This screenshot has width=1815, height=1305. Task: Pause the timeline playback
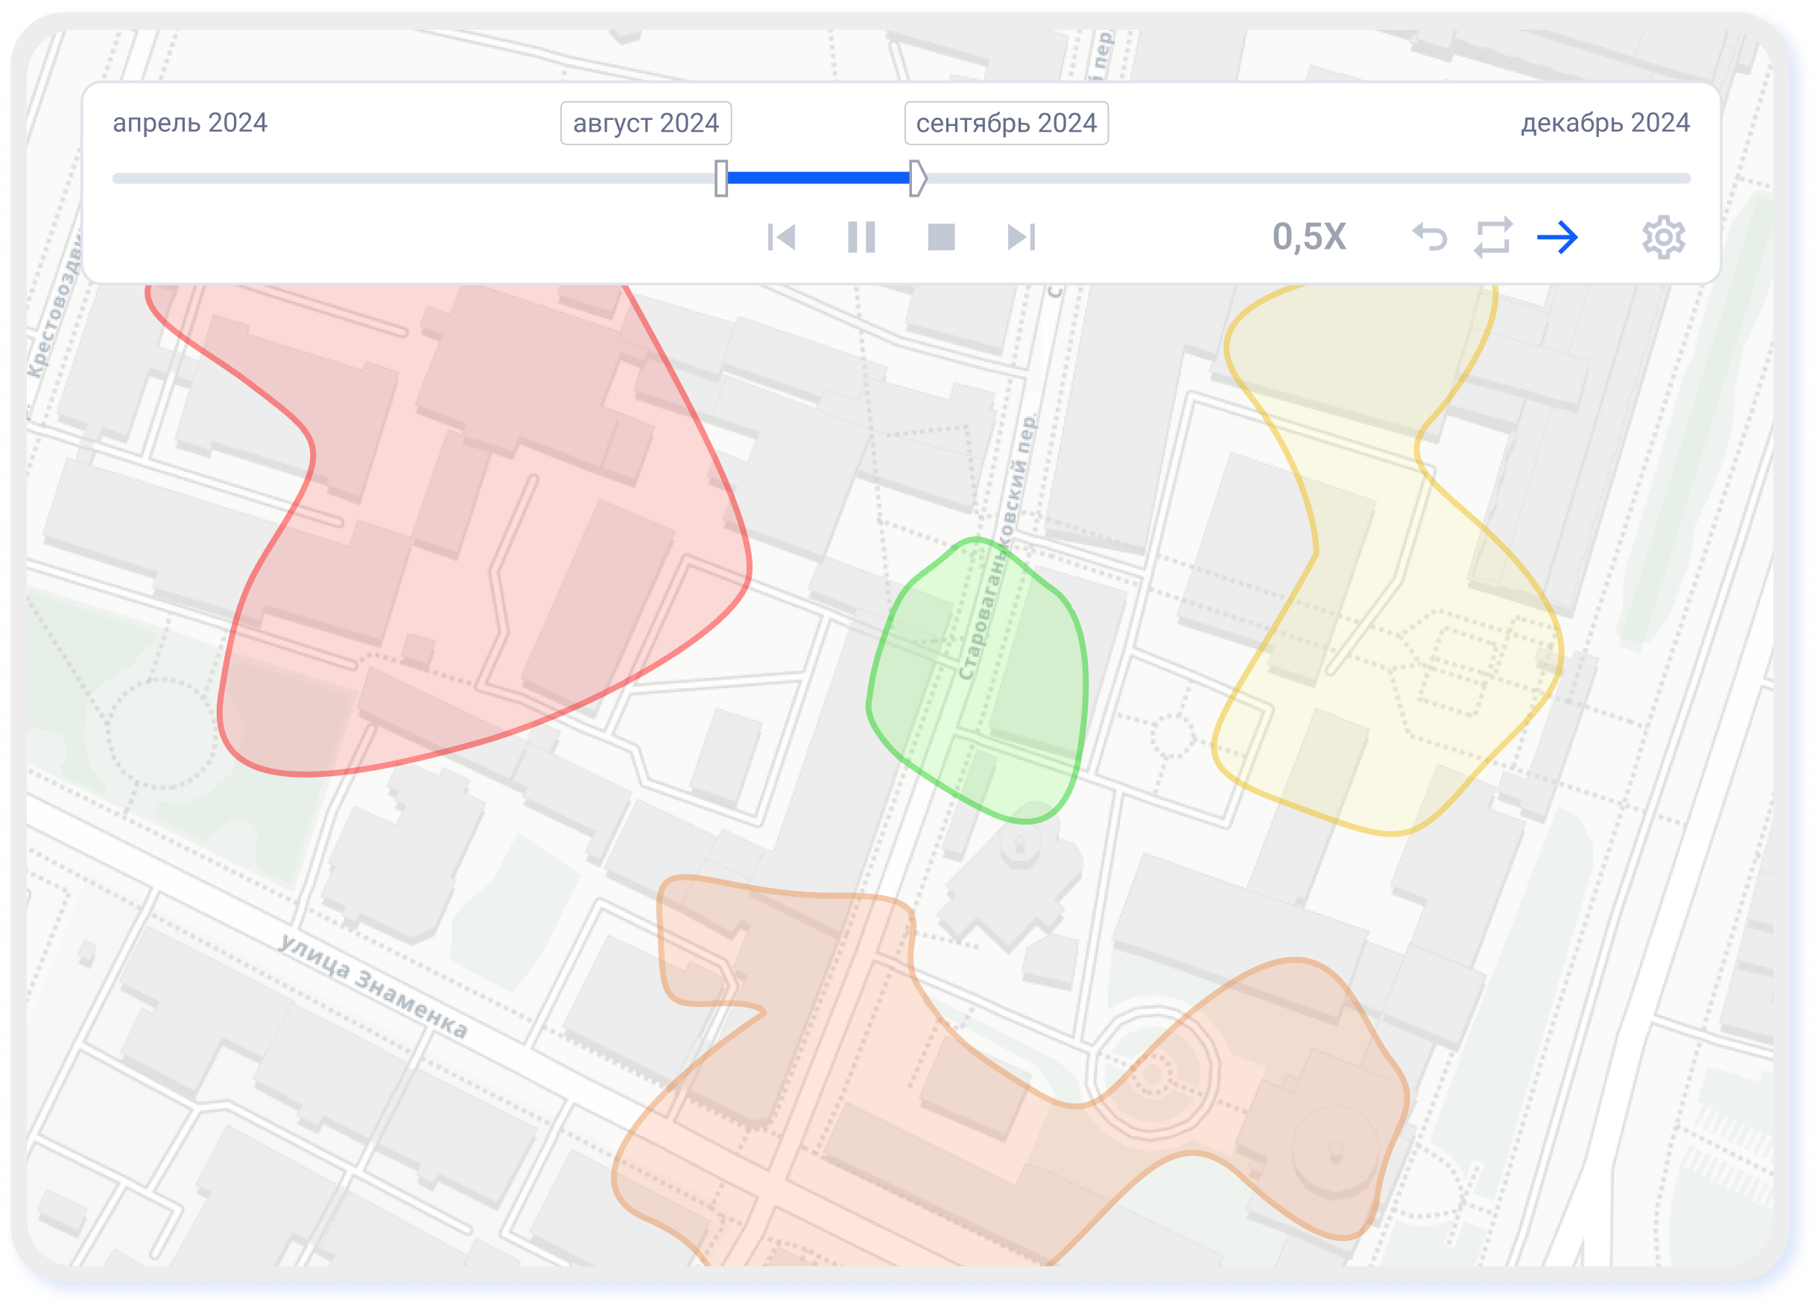(x=861, y=237)
